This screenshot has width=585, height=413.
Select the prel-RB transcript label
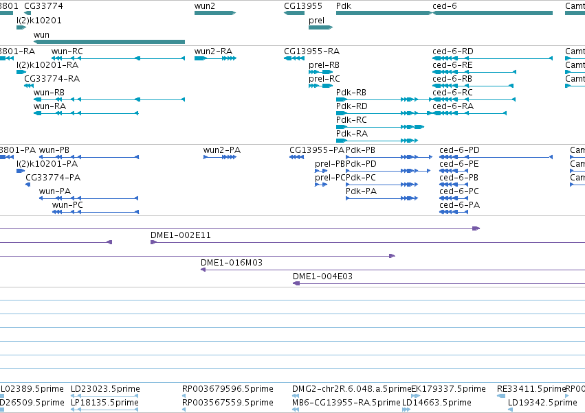click(x=324, y=64)
